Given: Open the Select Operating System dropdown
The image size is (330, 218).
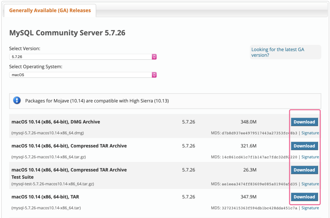Looking at the screenshot, I should click(82, 75).
